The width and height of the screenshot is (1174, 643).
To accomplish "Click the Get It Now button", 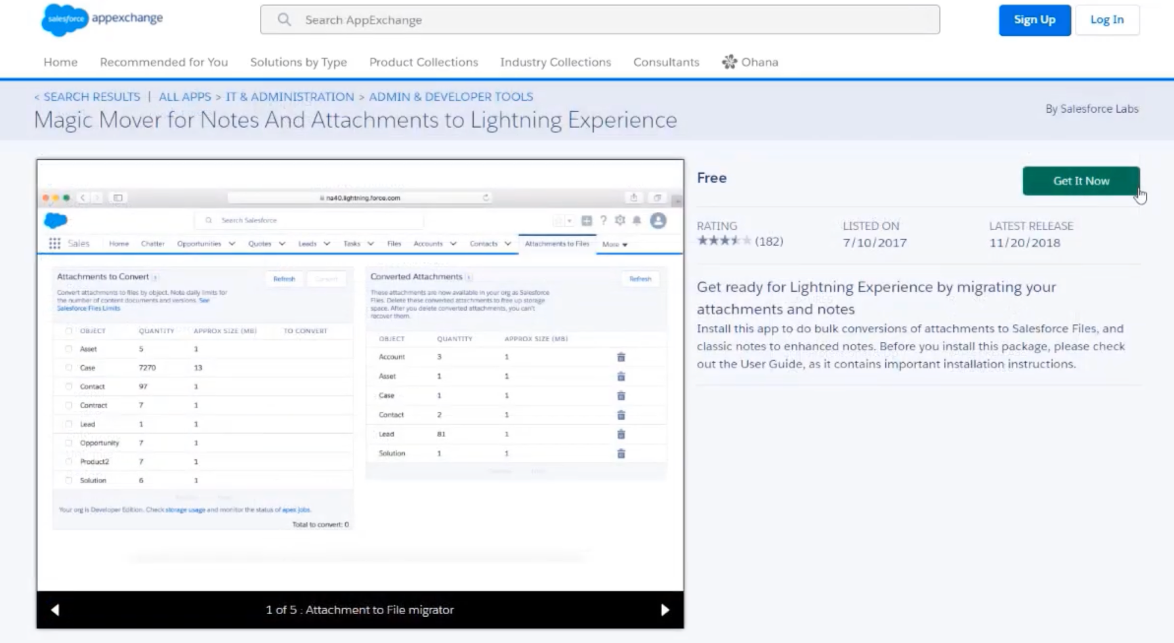I will [x=1081, y=180].
